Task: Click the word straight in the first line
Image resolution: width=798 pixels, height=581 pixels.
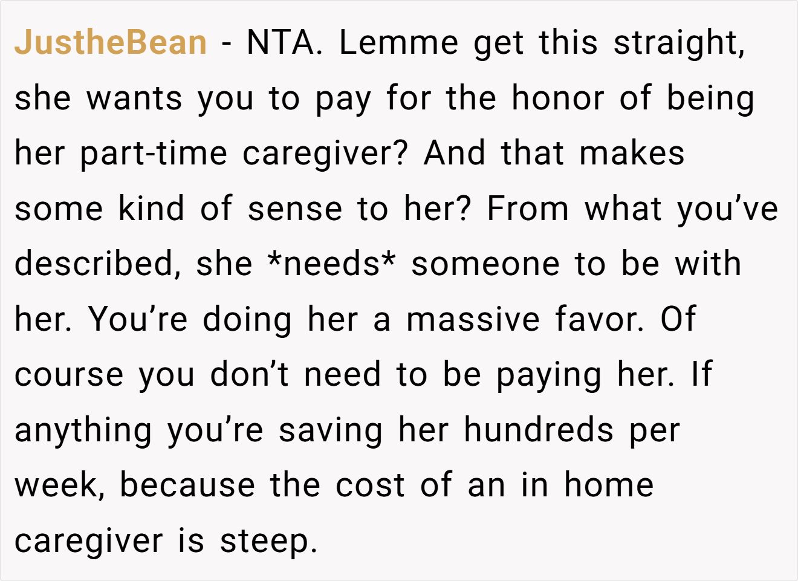Action: (679, 44)
